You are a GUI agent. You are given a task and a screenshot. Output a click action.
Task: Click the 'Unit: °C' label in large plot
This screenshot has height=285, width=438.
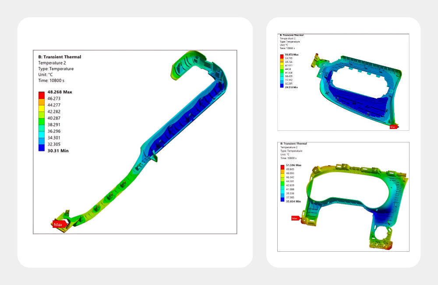[48, 75]
